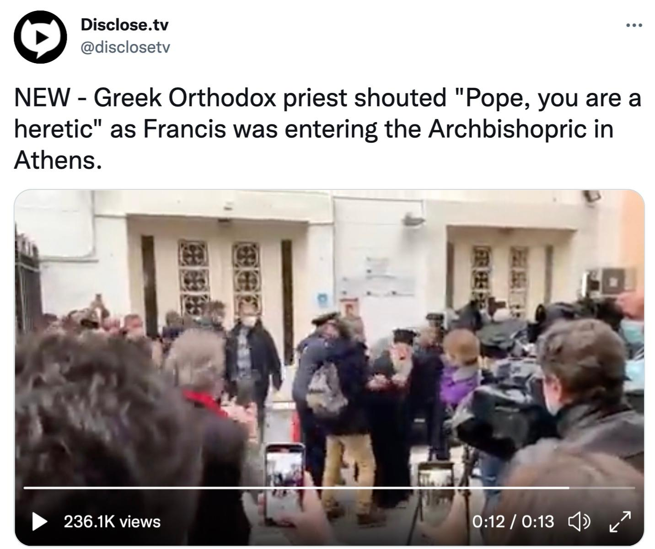Mute the video using the speaker icon
Viewport: 655px width, 549px height.
[579, 521]
